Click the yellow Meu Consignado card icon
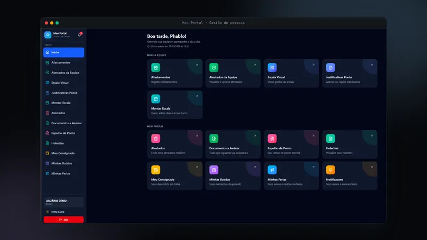The width and height of the screenshot is (427, 240). 156,170
